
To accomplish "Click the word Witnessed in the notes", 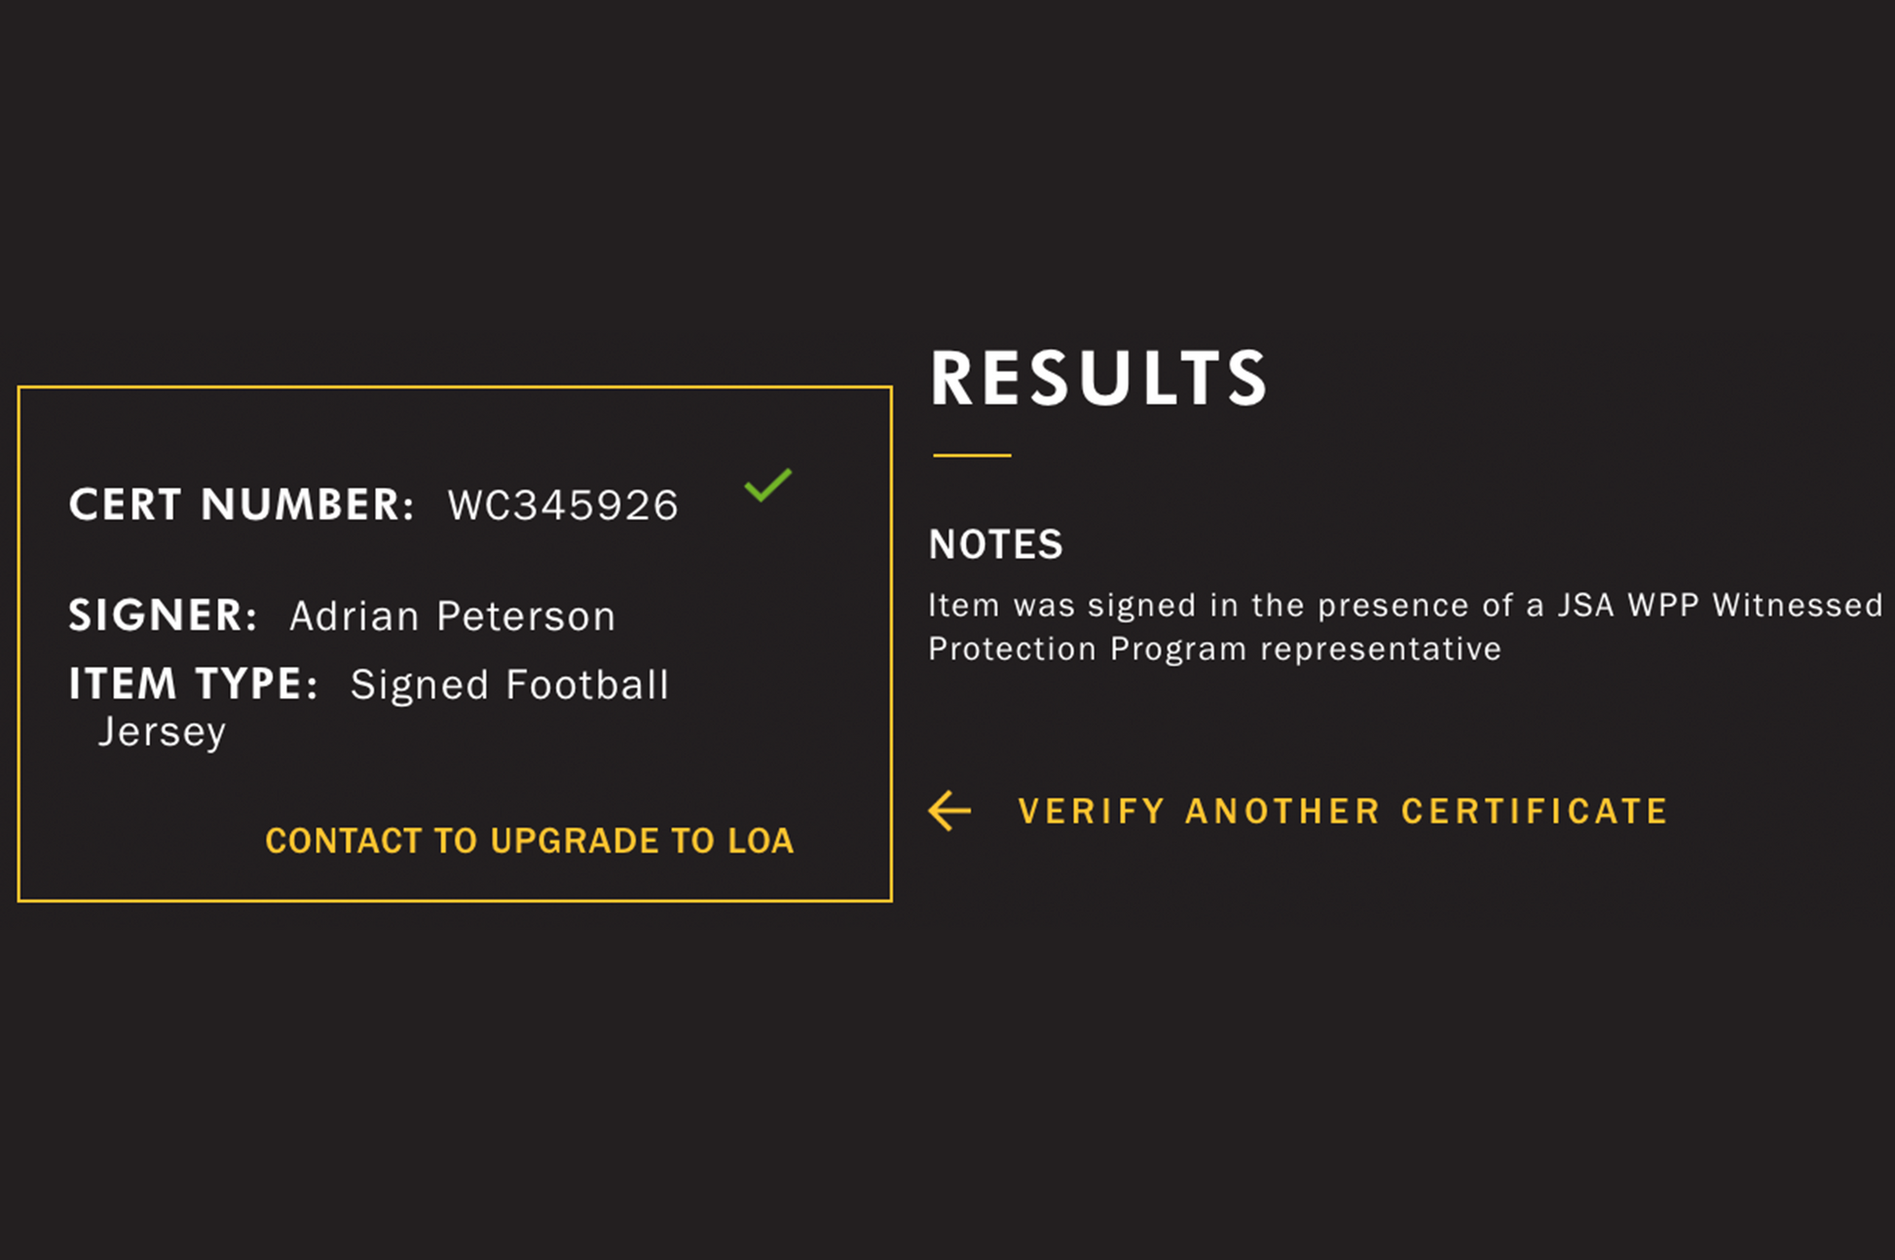I will [1798, 606].
